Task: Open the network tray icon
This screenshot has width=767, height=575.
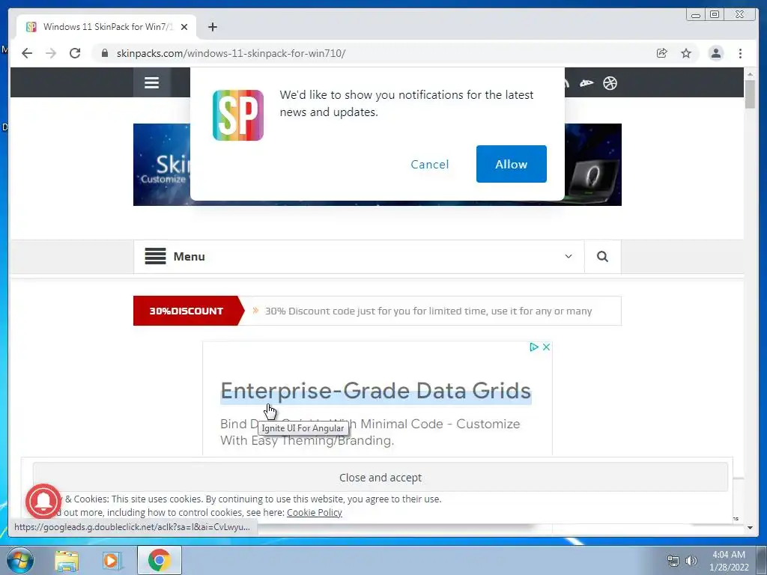Action: tap(673, 561)
